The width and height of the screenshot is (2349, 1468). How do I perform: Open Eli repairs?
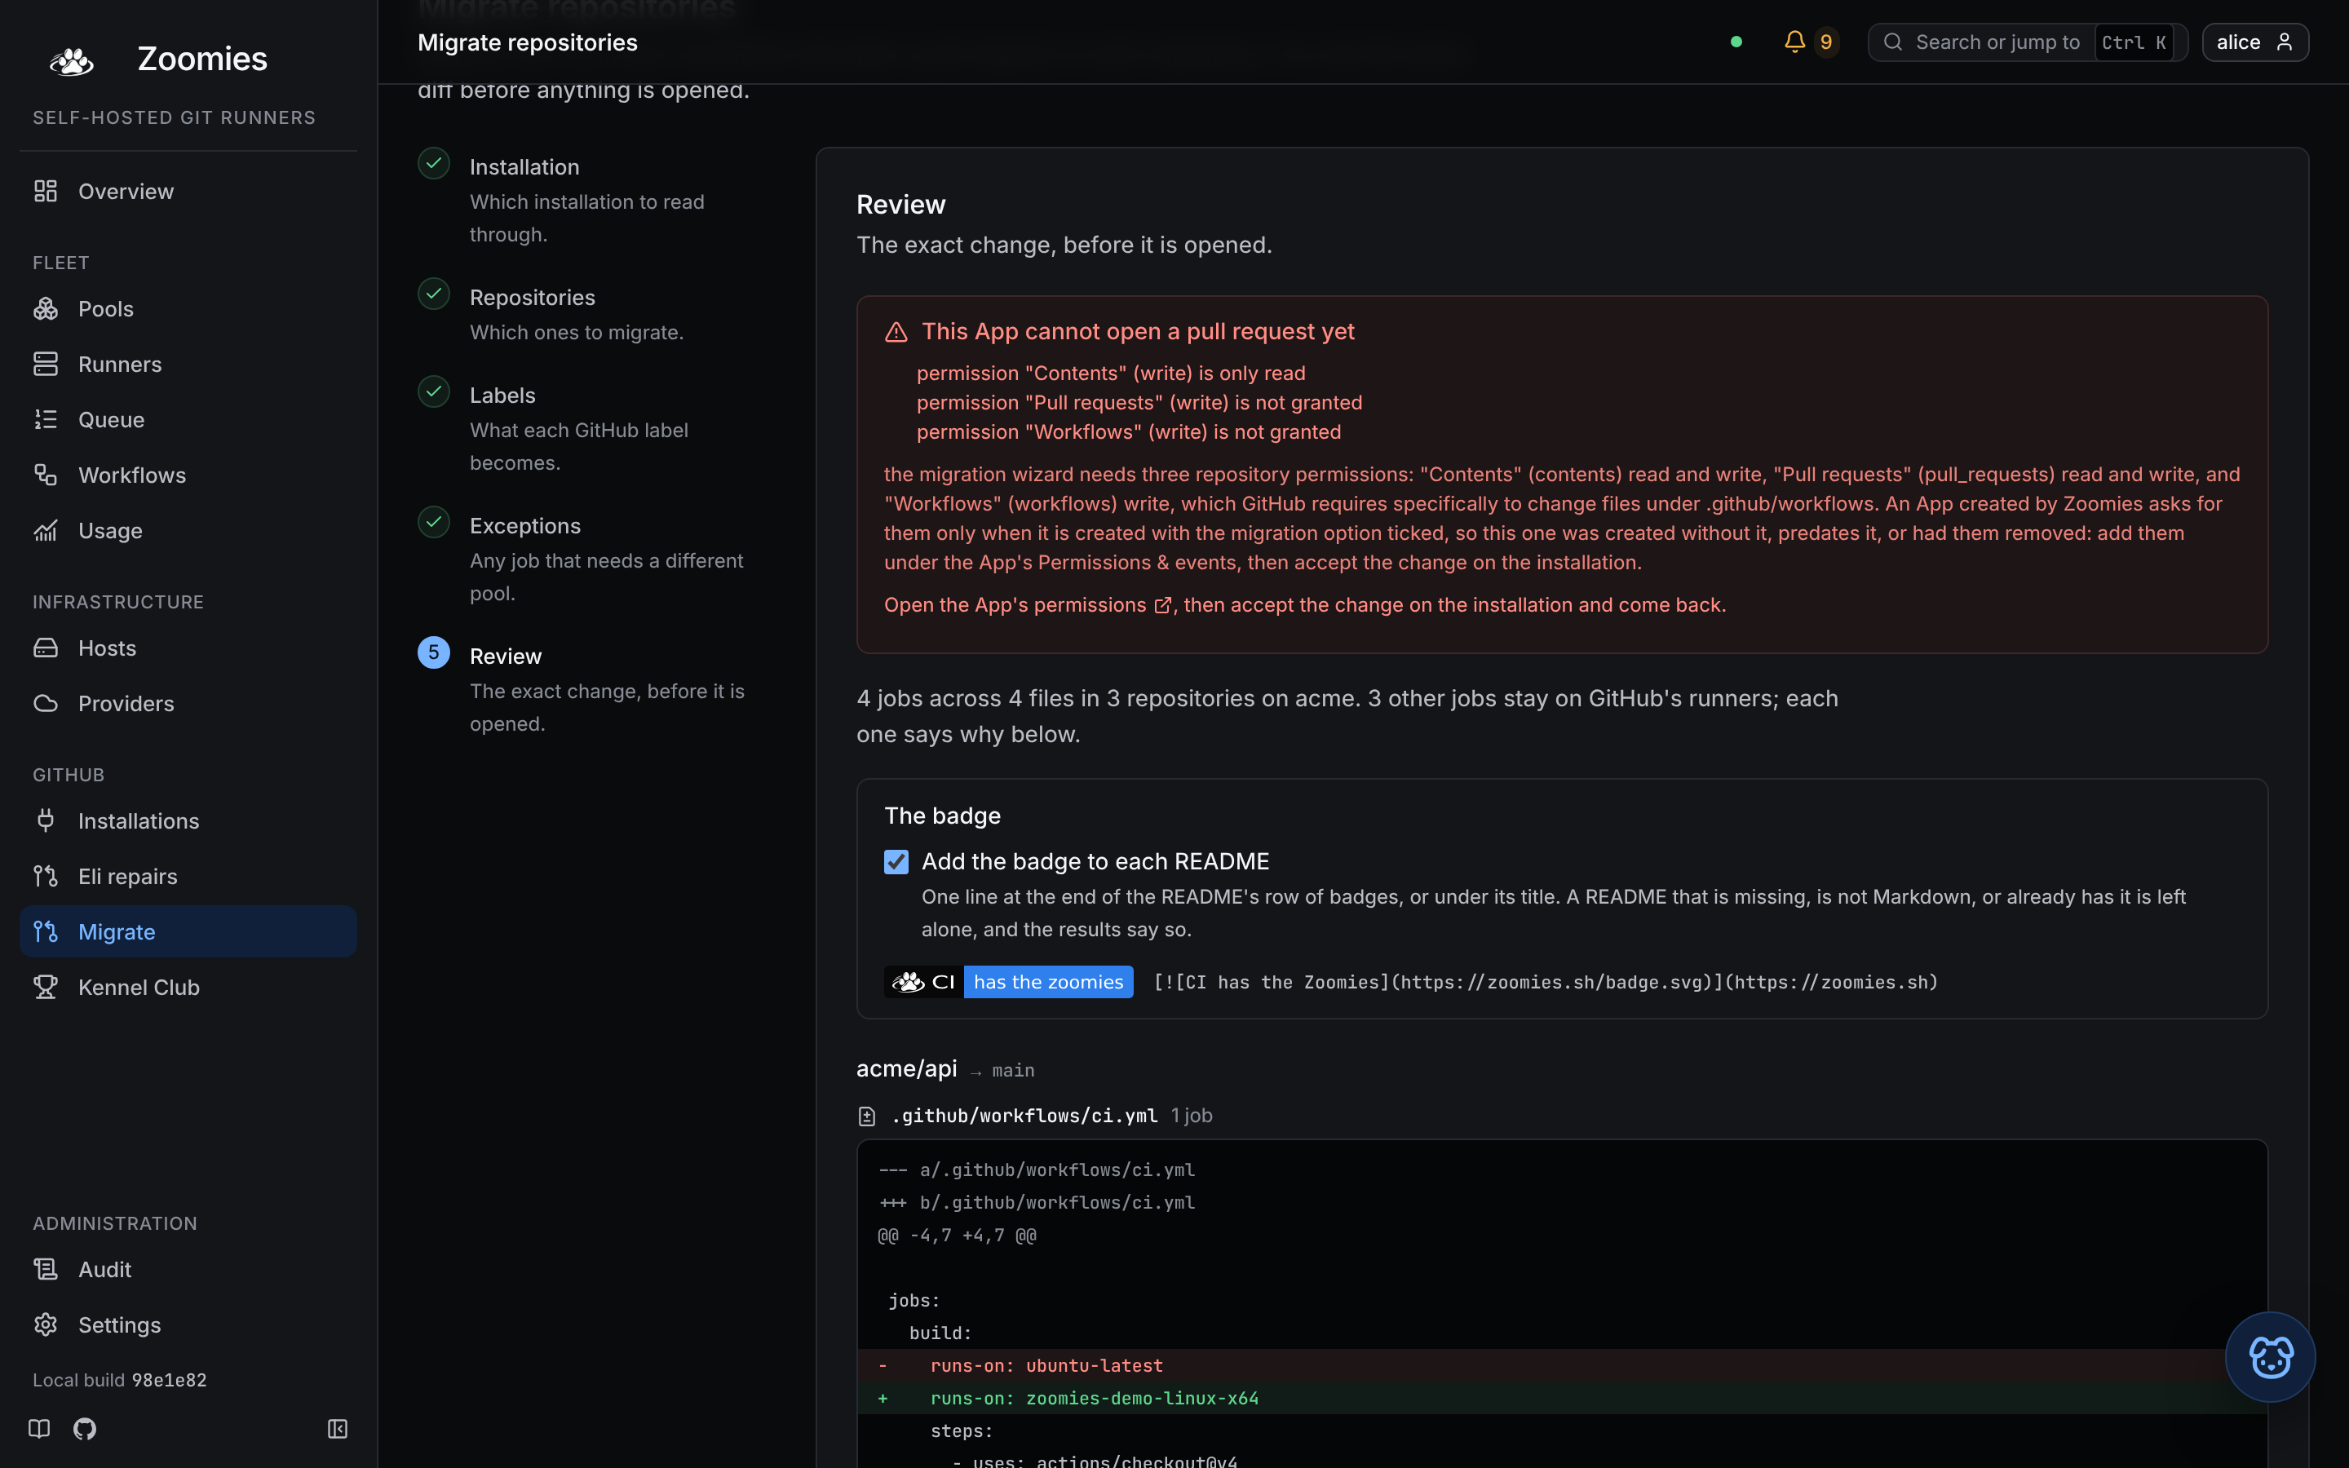(x=188, y=876)
